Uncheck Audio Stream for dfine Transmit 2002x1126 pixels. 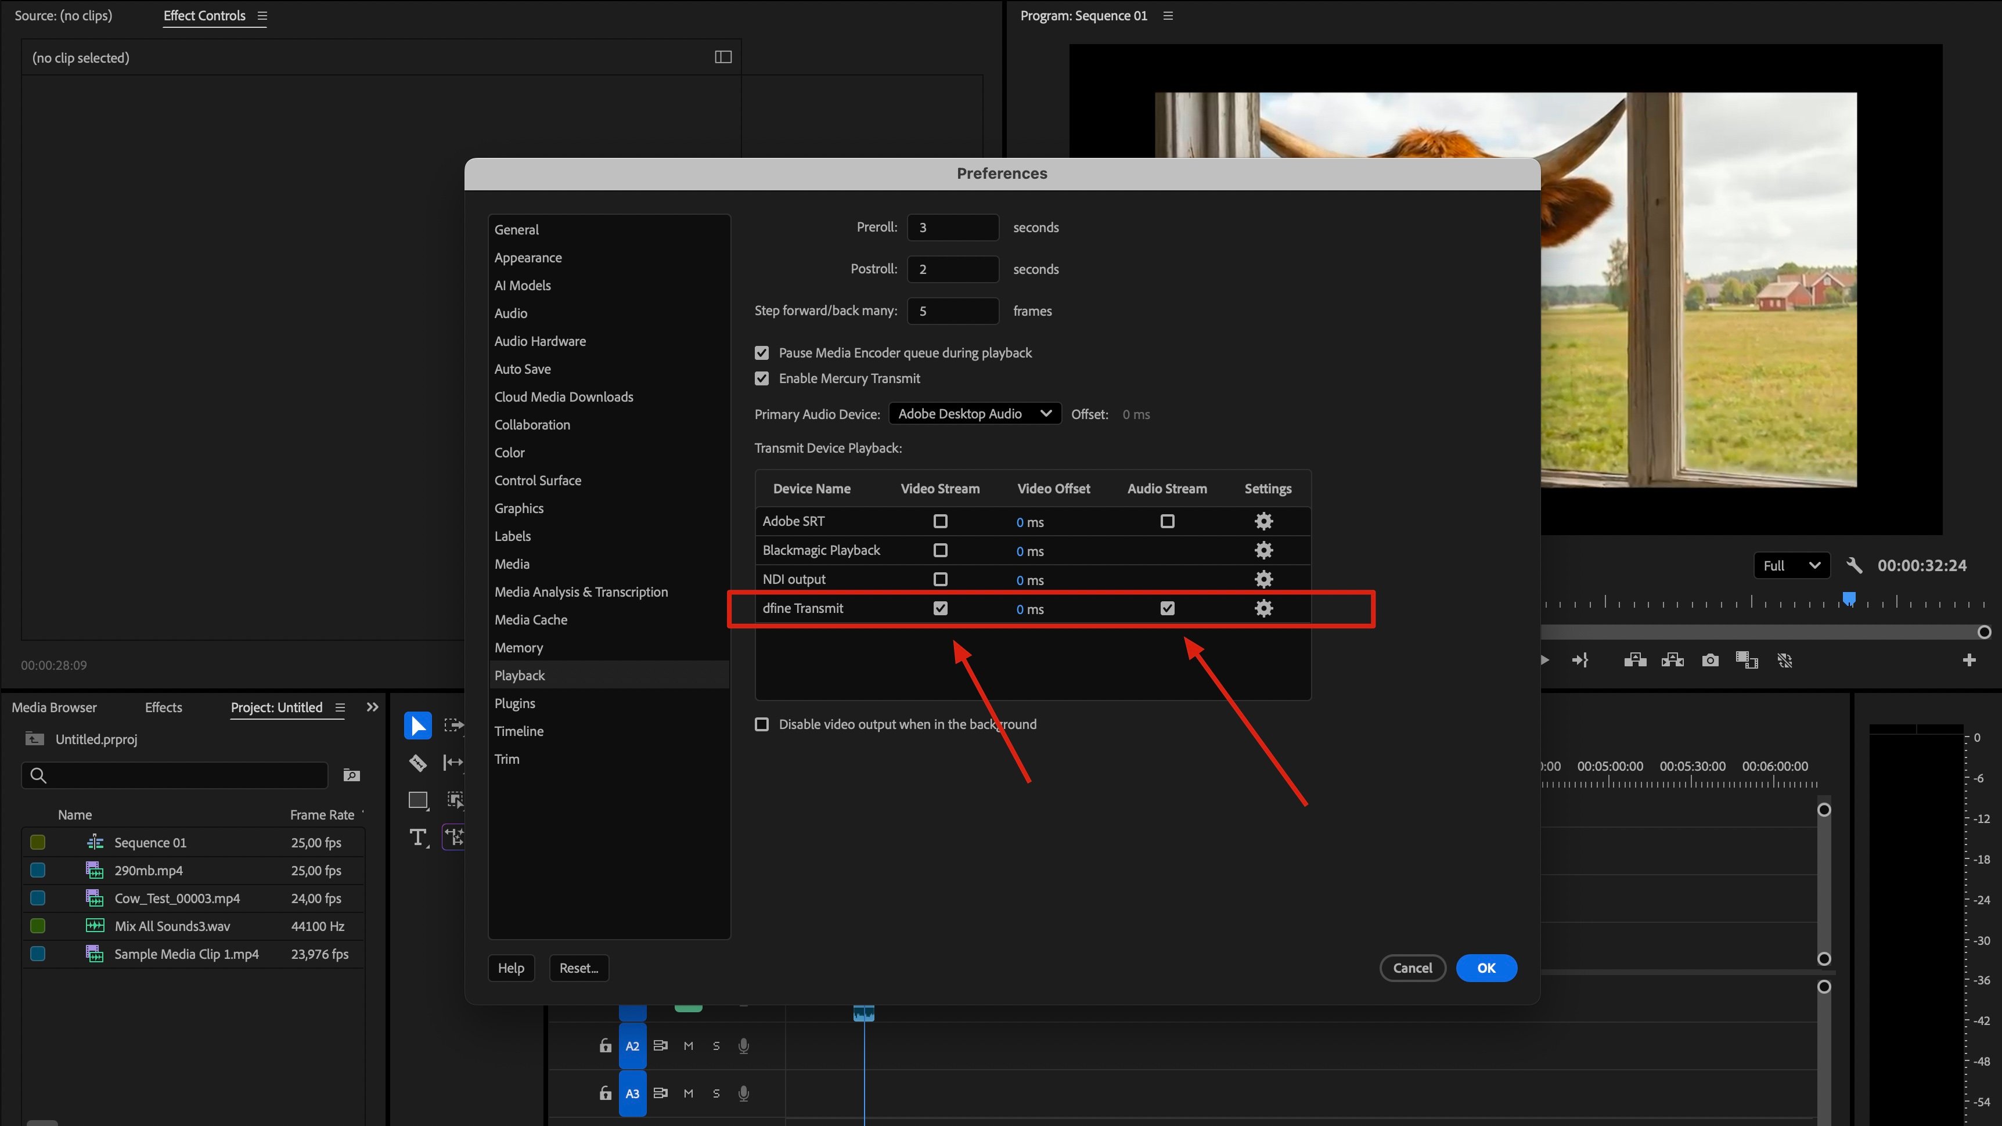tap(1167, 608)
